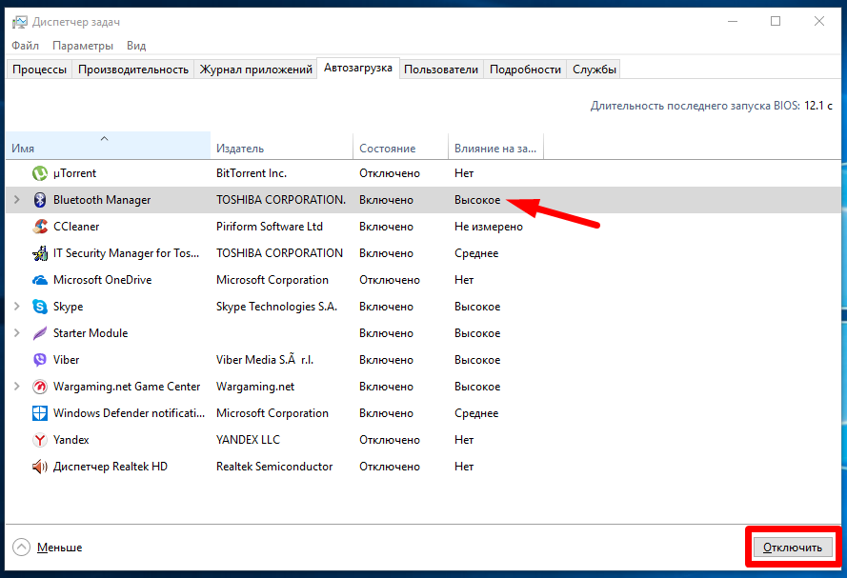
Task: Click the Отключить button
Action: pos(793,548)
